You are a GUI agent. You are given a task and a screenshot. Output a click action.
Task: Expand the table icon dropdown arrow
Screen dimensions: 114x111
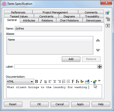(91, 81)
